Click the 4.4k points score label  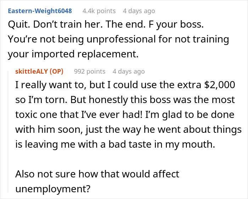click(99, 11)
